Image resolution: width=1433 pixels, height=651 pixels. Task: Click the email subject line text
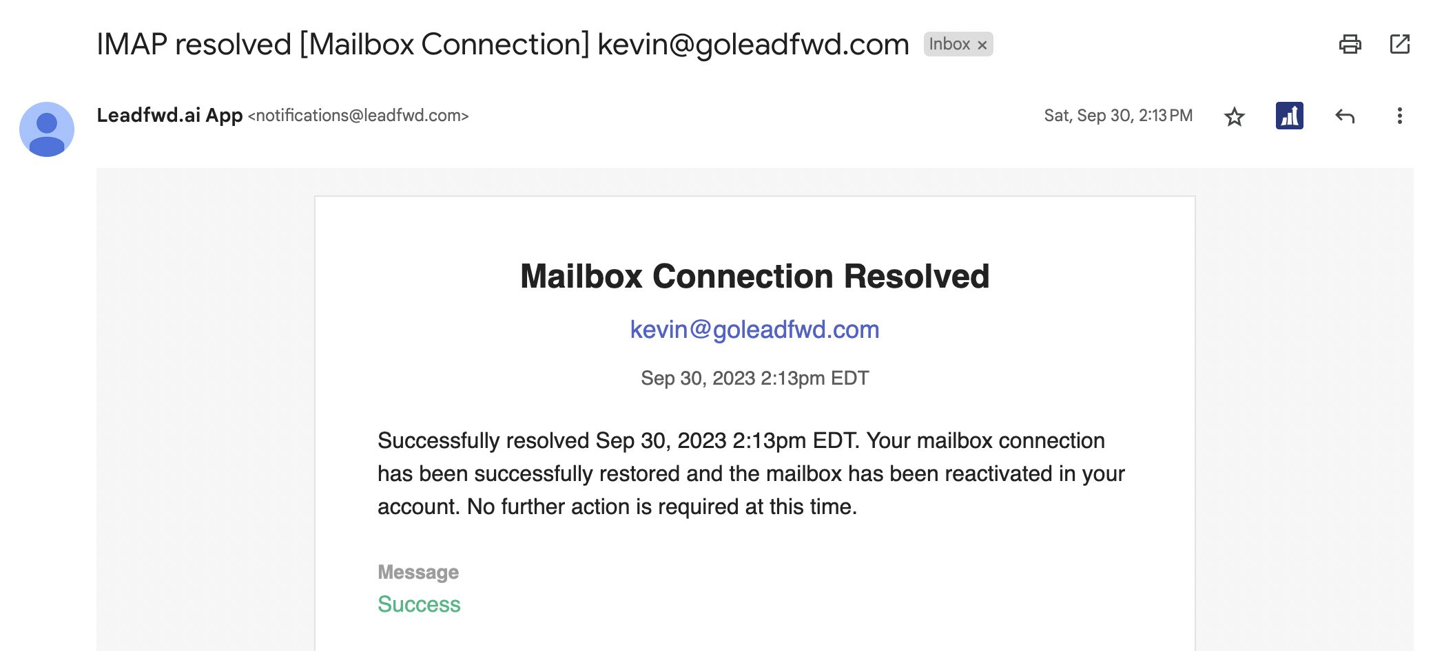click(x=502, y=44)
